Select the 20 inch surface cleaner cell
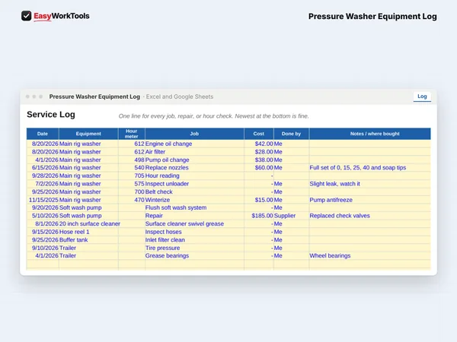This screenshot has width=457, height=342. [89, 224]
